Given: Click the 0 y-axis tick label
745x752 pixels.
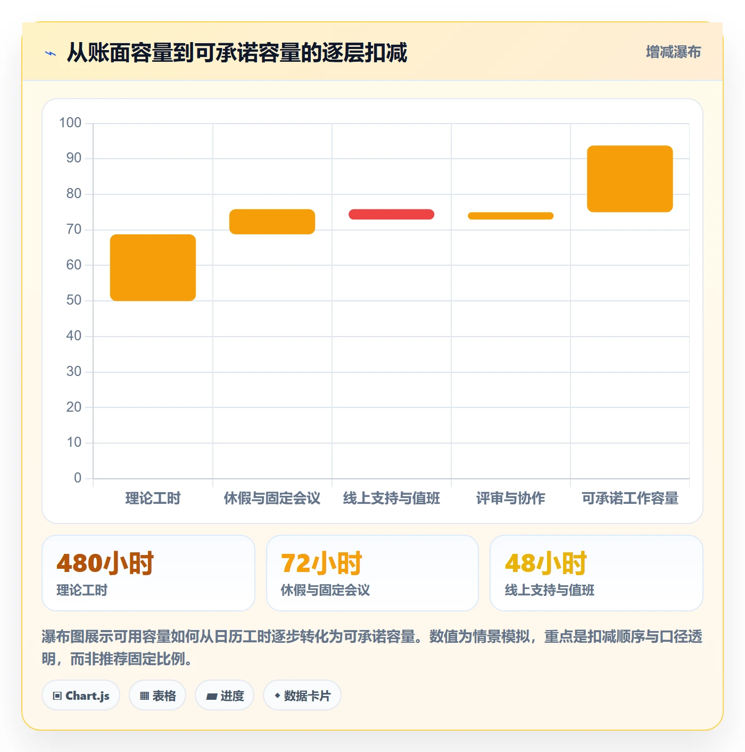Looking at the screenshot, I should (x=78, y=478).
